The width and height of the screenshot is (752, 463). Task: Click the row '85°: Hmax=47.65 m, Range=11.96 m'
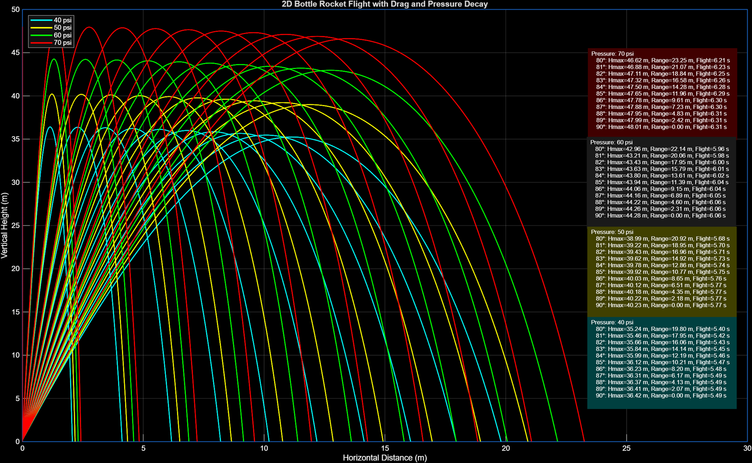coord(663,94)
